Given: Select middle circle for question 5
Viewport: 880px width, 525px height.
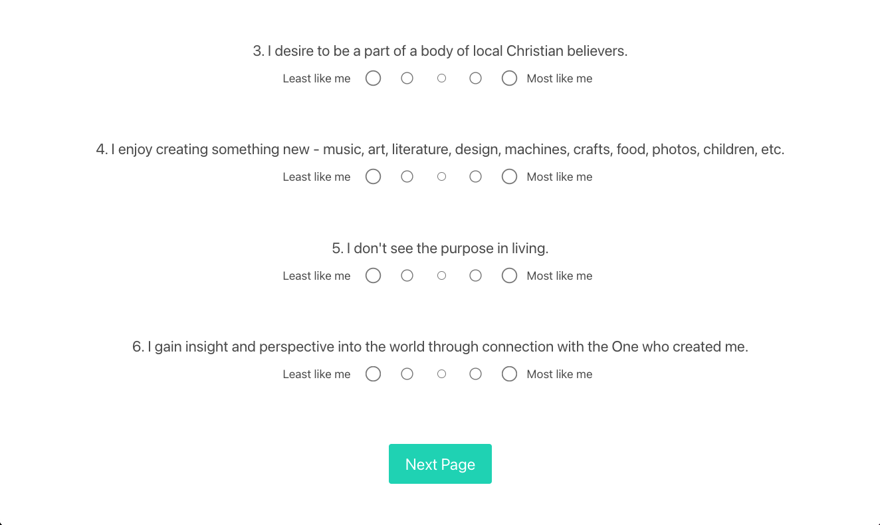Looking at the screenshot, I should (x=441, y=276).
